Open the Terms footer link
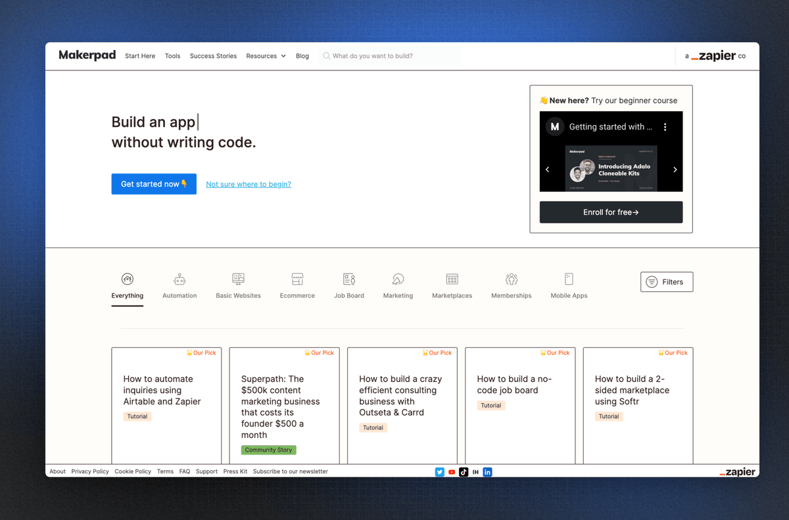This screenshot has height=520, width=789. (x=165, y=471)
